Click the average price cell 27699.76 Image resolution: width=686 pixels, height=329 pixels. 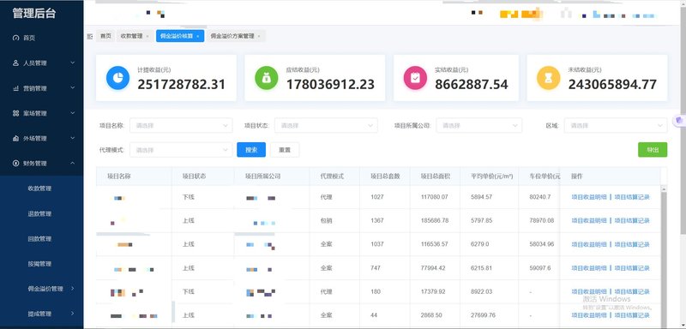[483, 315]
